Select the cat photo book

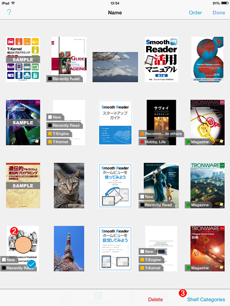coord(69,186)
